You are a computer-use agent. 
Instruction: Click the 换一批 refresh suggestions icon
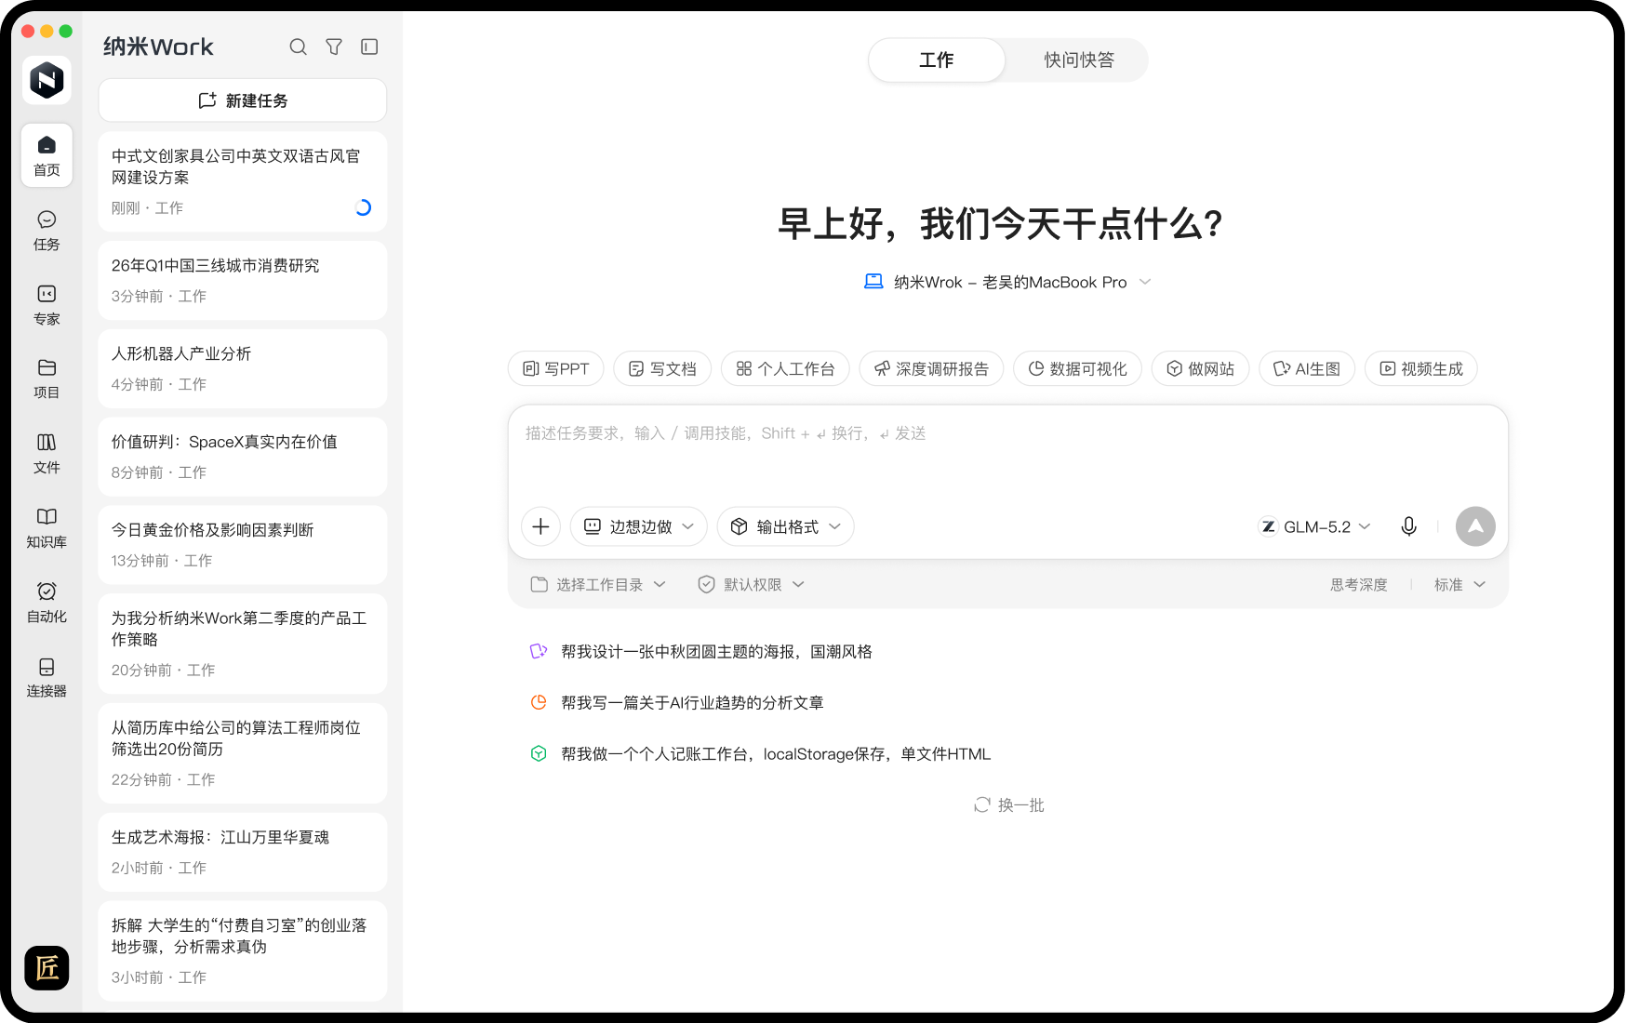(x=981, y=804)
